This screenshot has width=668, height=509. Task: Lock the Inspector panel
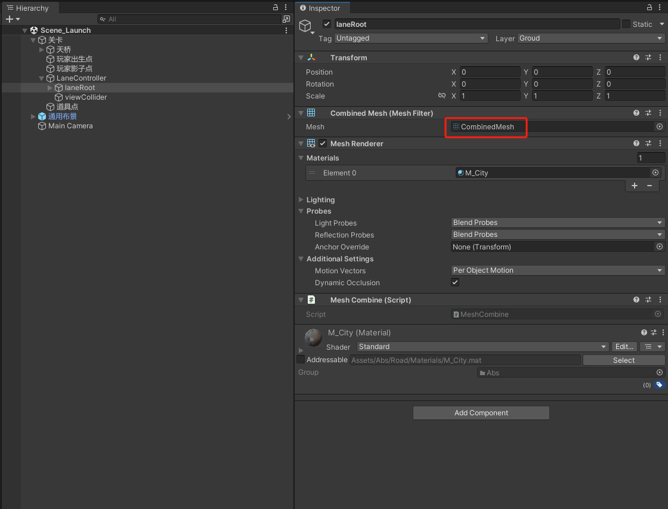[650, 7]
